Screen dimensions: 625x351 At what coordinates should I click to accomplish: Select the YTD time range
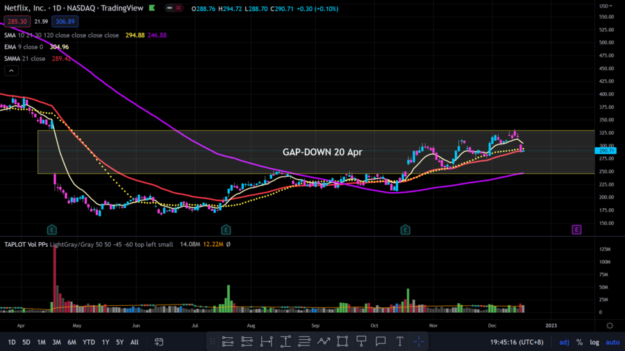[x=88, y=342]
